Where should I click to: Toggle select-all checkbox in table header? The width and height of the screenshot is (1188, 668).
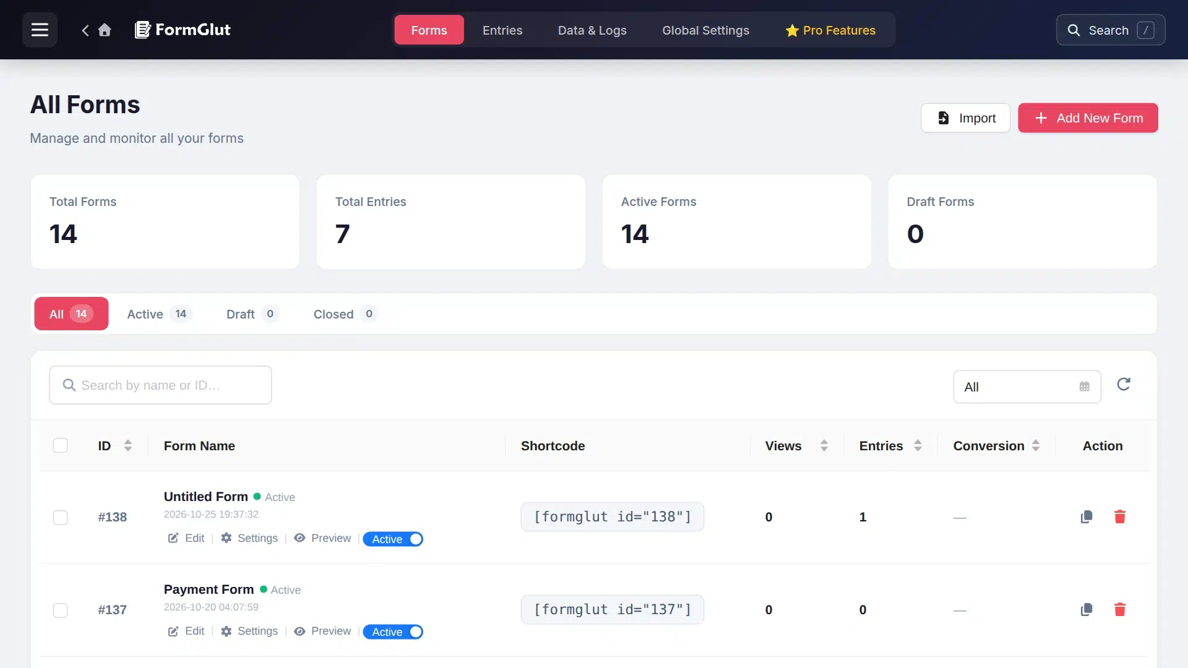tap(60, 445)
